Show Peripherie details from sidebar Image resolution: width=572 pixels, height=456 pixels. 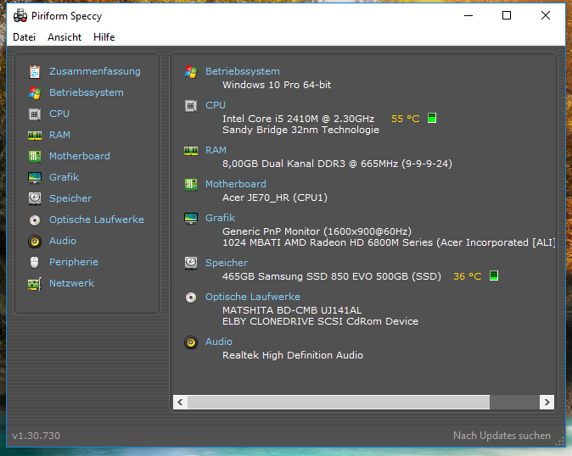coord(74,262)
